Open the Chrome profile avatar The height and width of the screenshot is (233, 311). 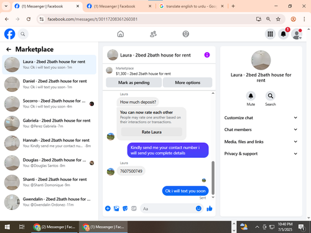pyautogui.click(x=293, y=19)
